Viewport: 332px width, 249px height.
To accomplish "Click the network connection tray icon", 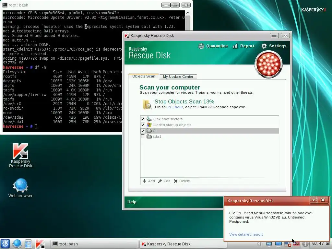I will [288, 244].
